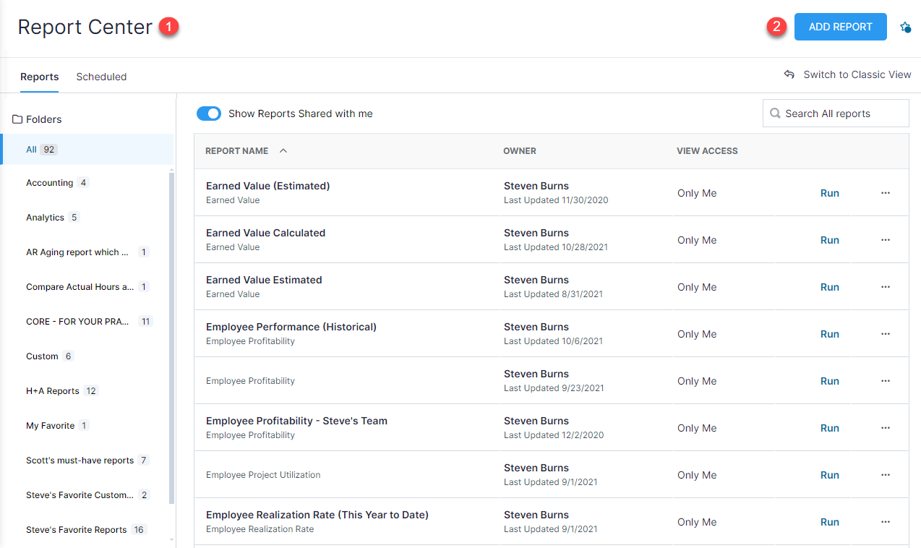Open the Accounting folder

(x=49, y=183)
